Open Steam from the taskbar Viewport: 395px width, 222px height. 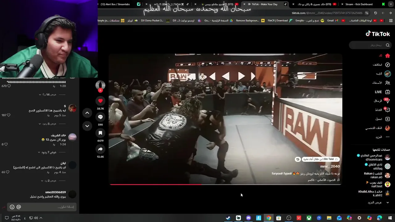[x=228, y=218]
